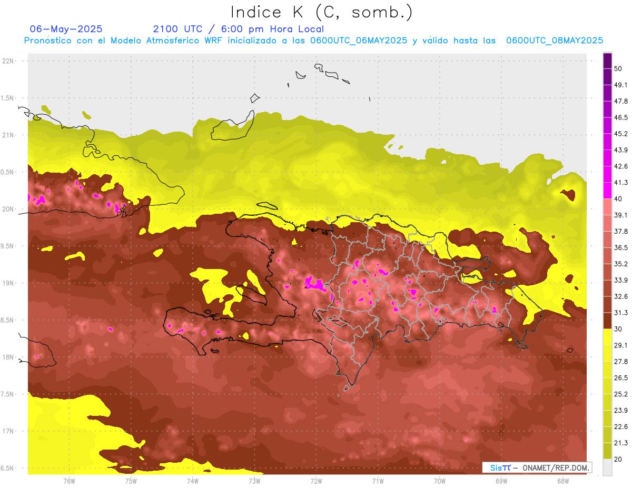Click colorbar value '27.8'
The image size is (632, 488).
[621, 362]
